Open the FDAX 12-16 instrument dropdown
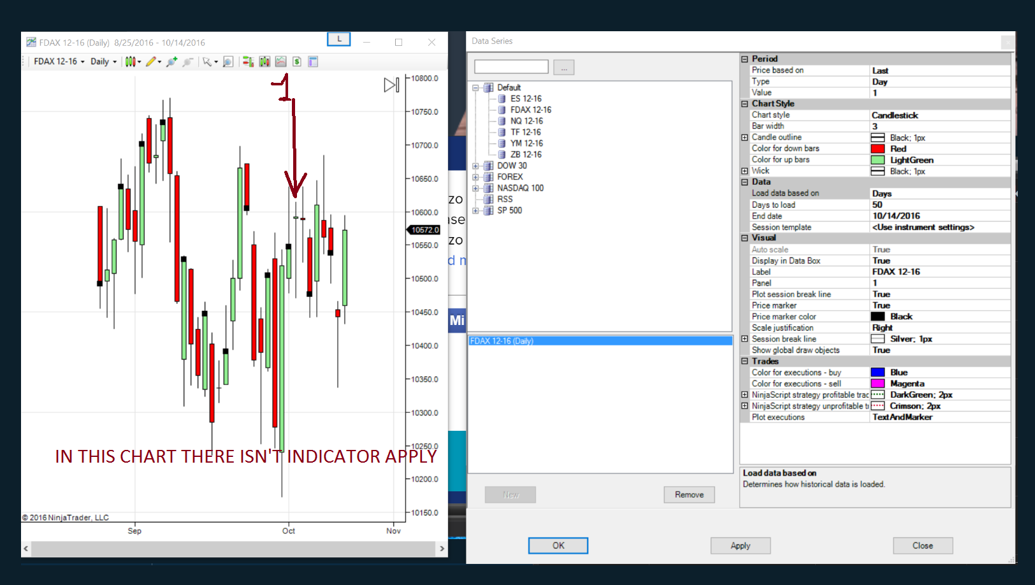The image size is (1035, 585). coord(59,62)
